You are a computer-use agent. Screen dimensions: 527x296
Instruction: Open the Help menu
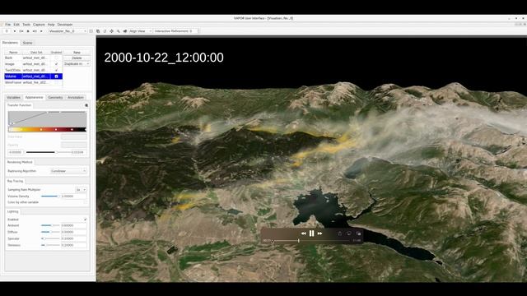[51, 25]
